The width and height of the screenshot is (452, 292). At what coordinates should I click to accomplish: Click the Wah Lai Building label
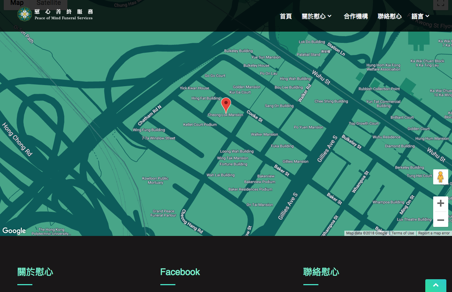pos(221,175)
